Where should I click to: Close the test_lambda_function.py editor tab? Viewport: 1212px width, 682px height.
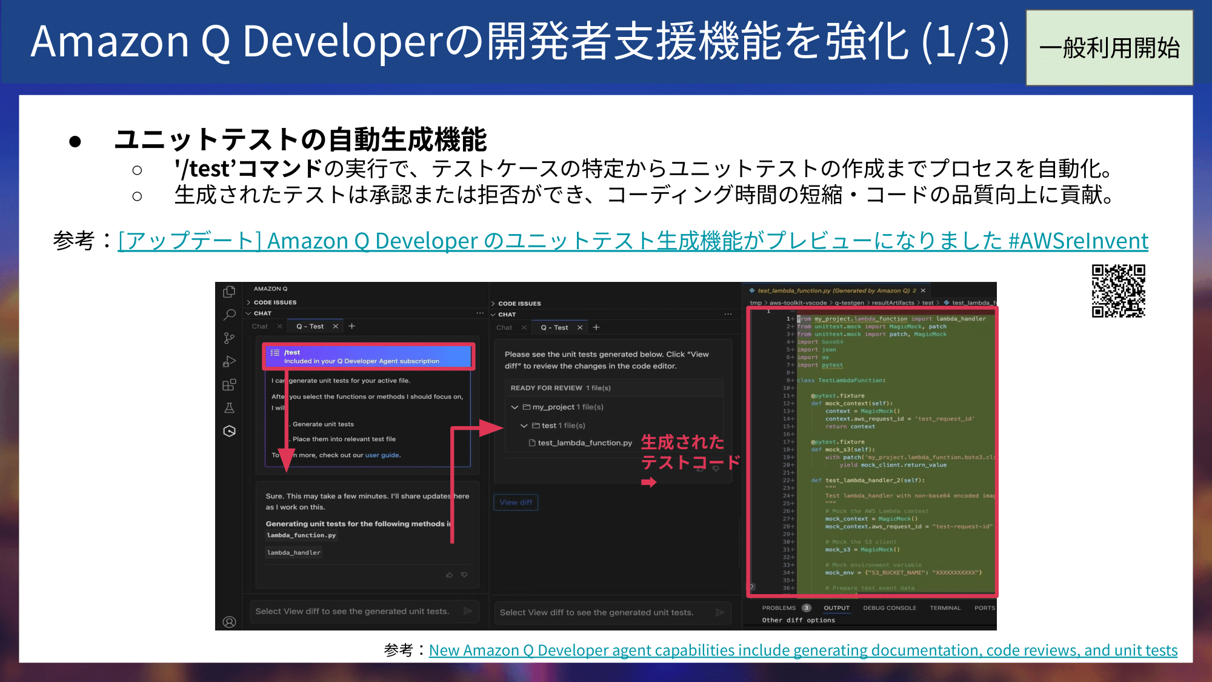pyautogui.click(x=923, y=290)
